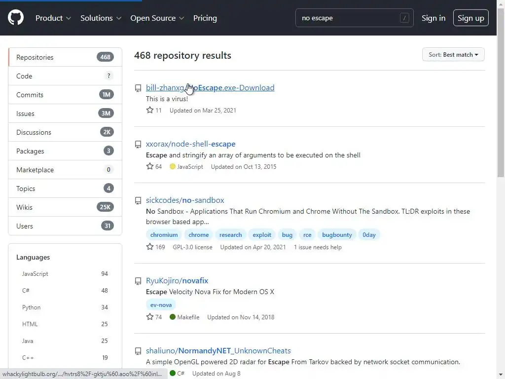
Task: Select the Users results category
Action: [65, 226]
